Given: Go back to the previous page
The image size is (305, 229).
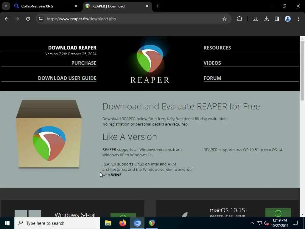Looking at the screenshot, I should tap(7, 19).
